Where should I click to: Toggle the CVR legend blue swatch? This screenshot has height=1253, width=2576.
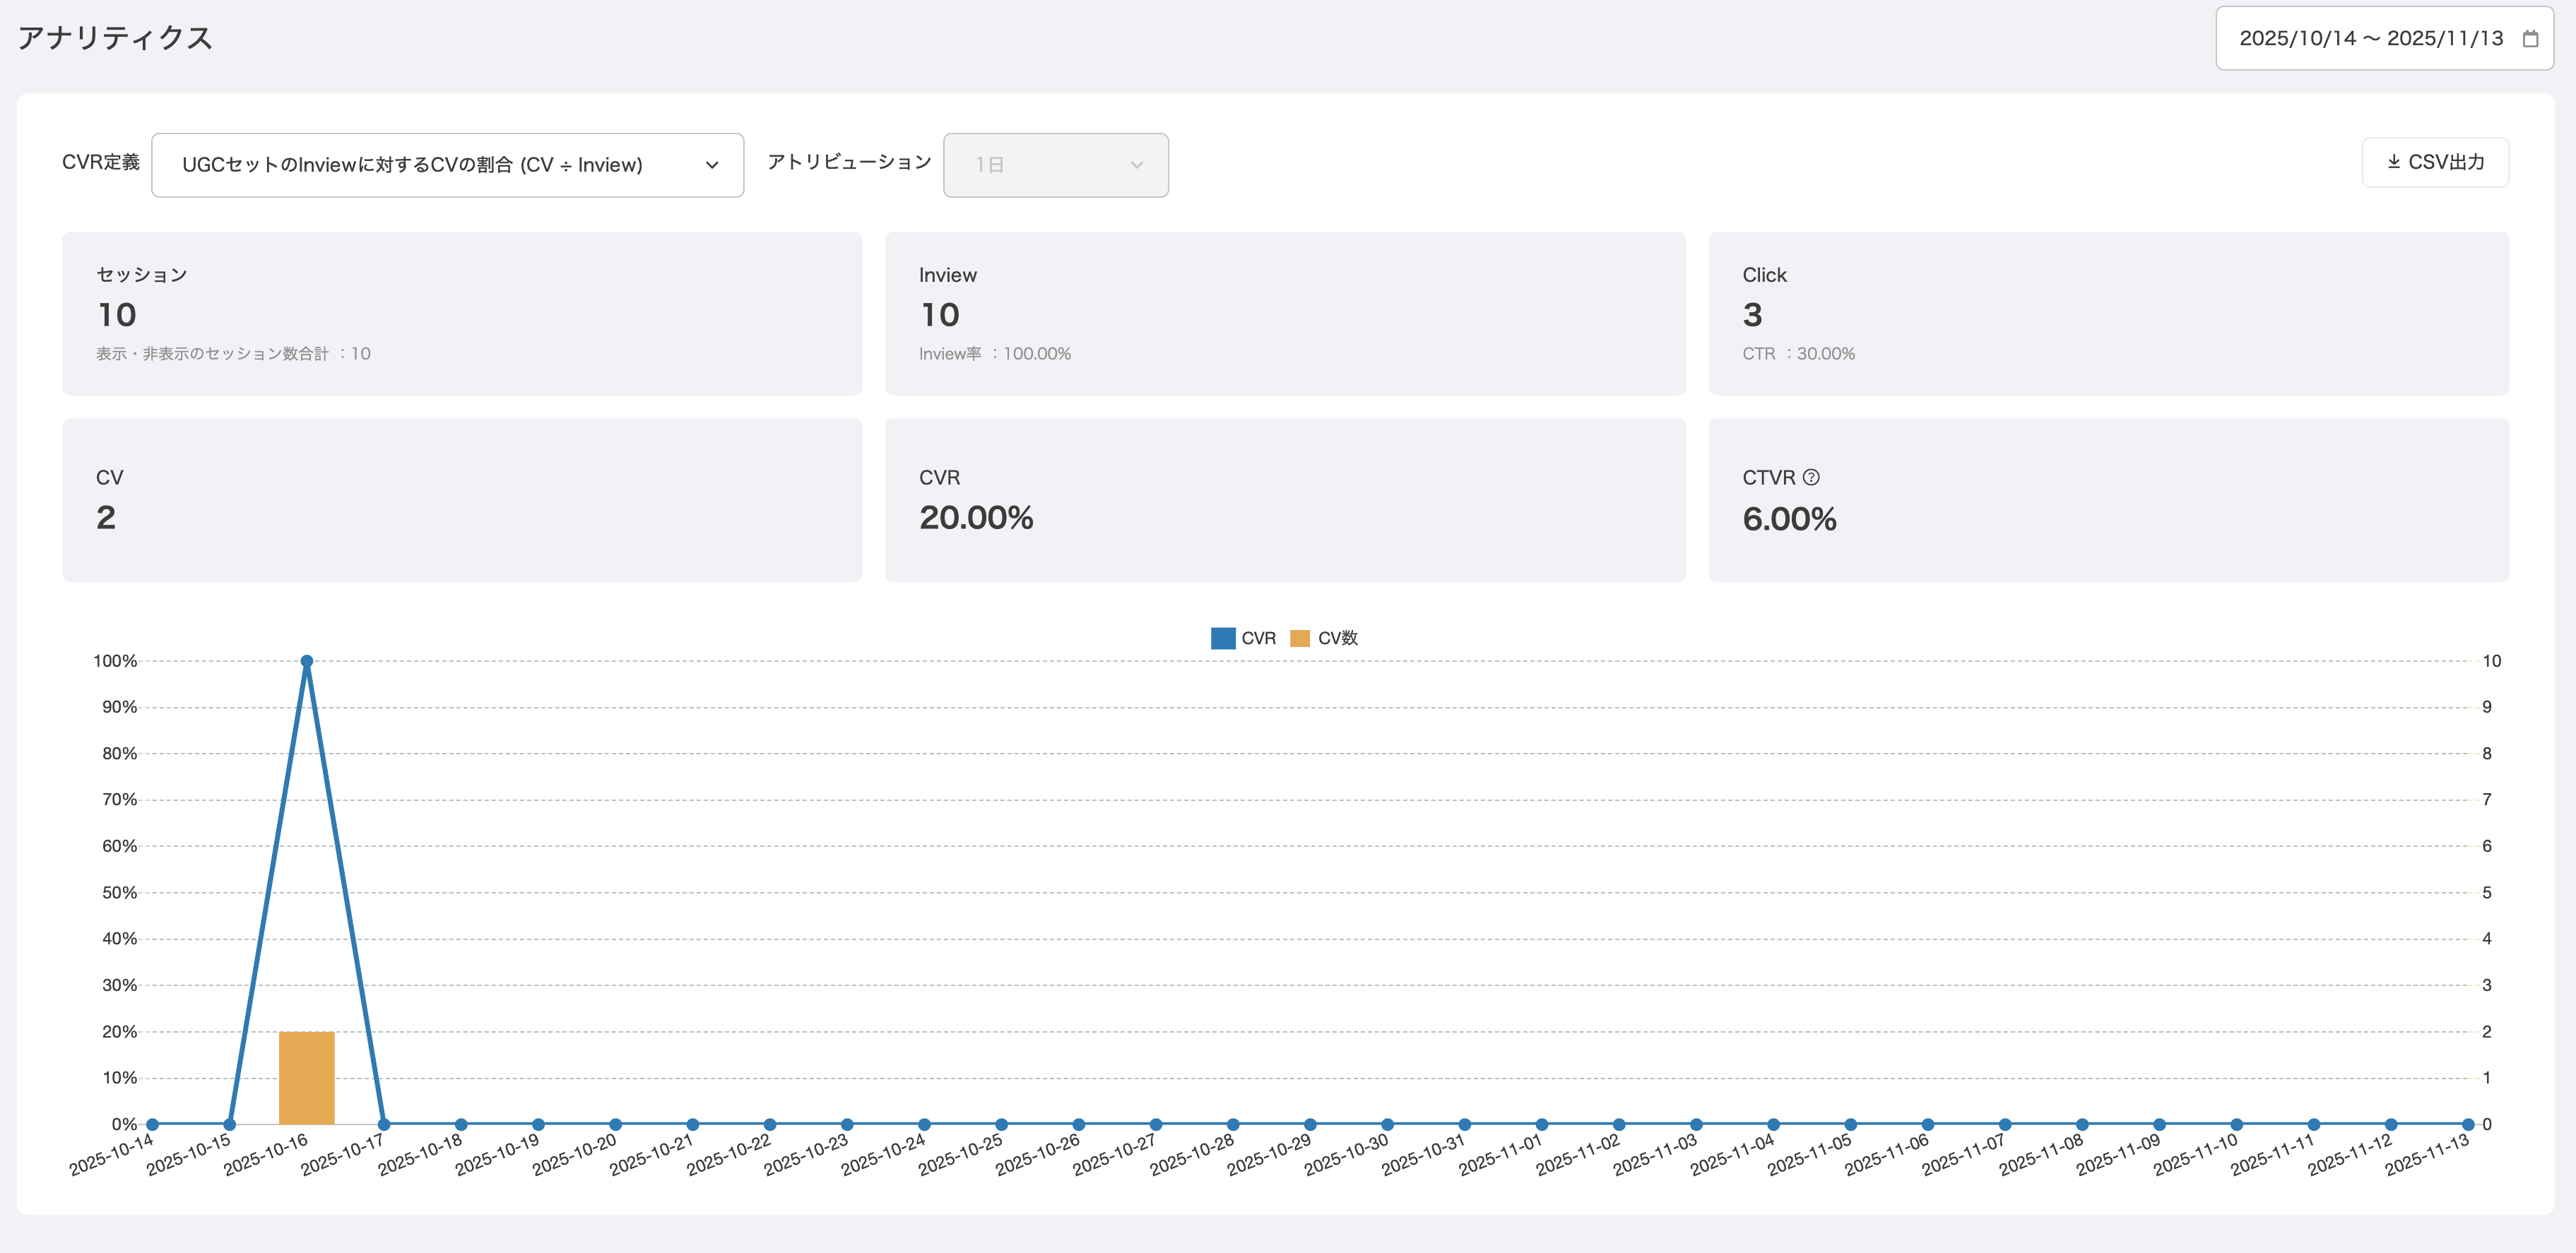click(x=1222, y=638)
